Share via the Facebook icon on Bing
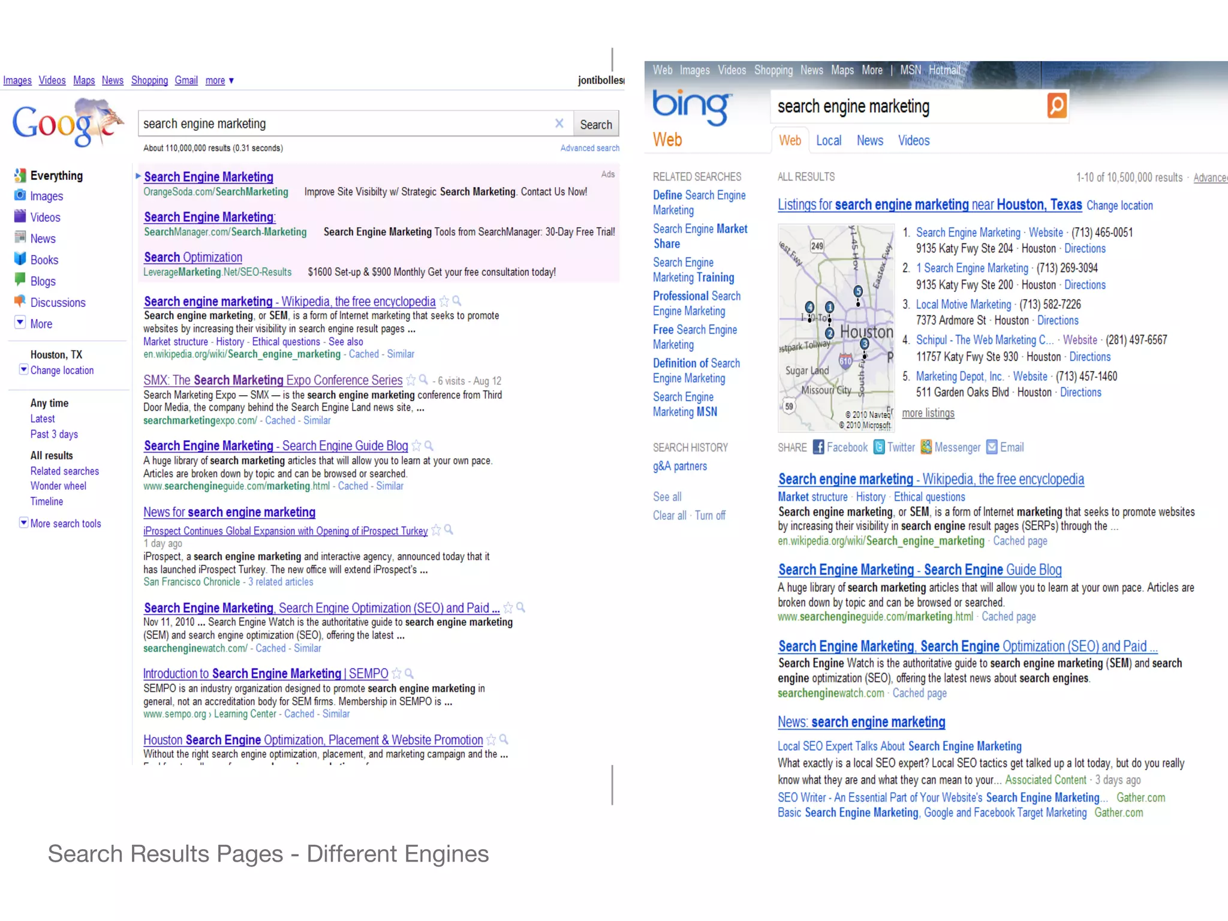Screen dimensions: 1228x921 pyautogui.click(x=818, y=447)
